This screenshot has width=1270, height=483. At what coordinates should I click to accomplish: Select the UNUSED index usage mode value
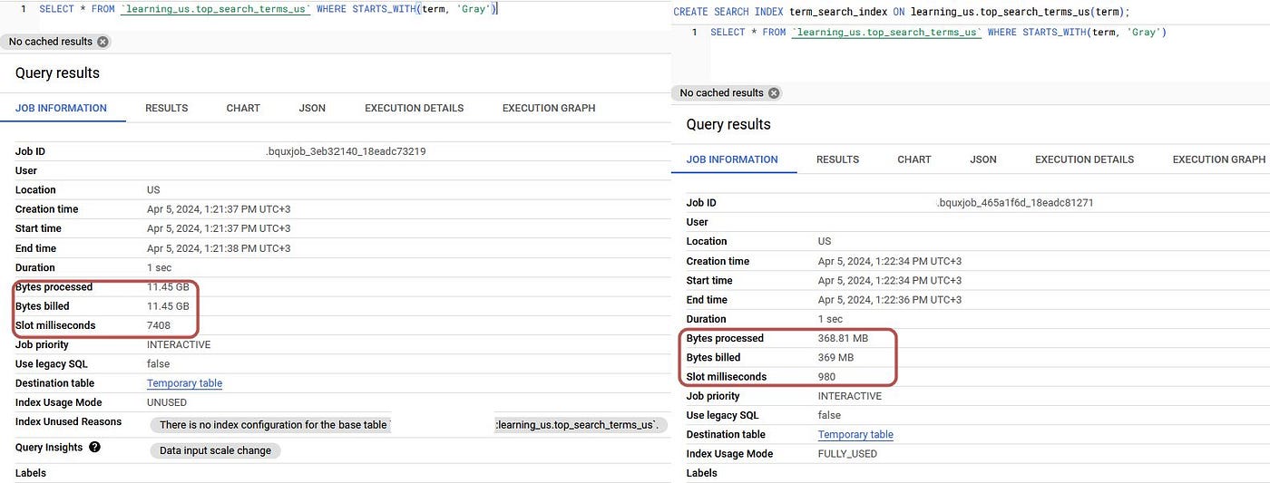167,402
